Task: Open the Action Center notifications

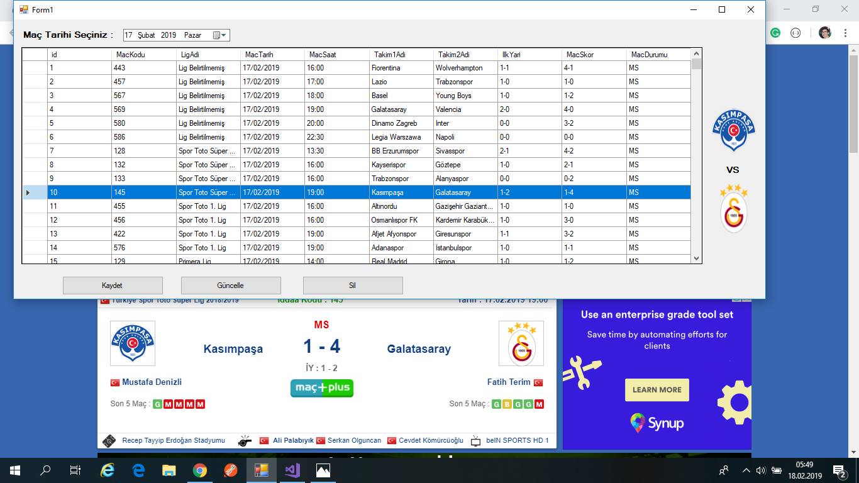Action: 840,470
